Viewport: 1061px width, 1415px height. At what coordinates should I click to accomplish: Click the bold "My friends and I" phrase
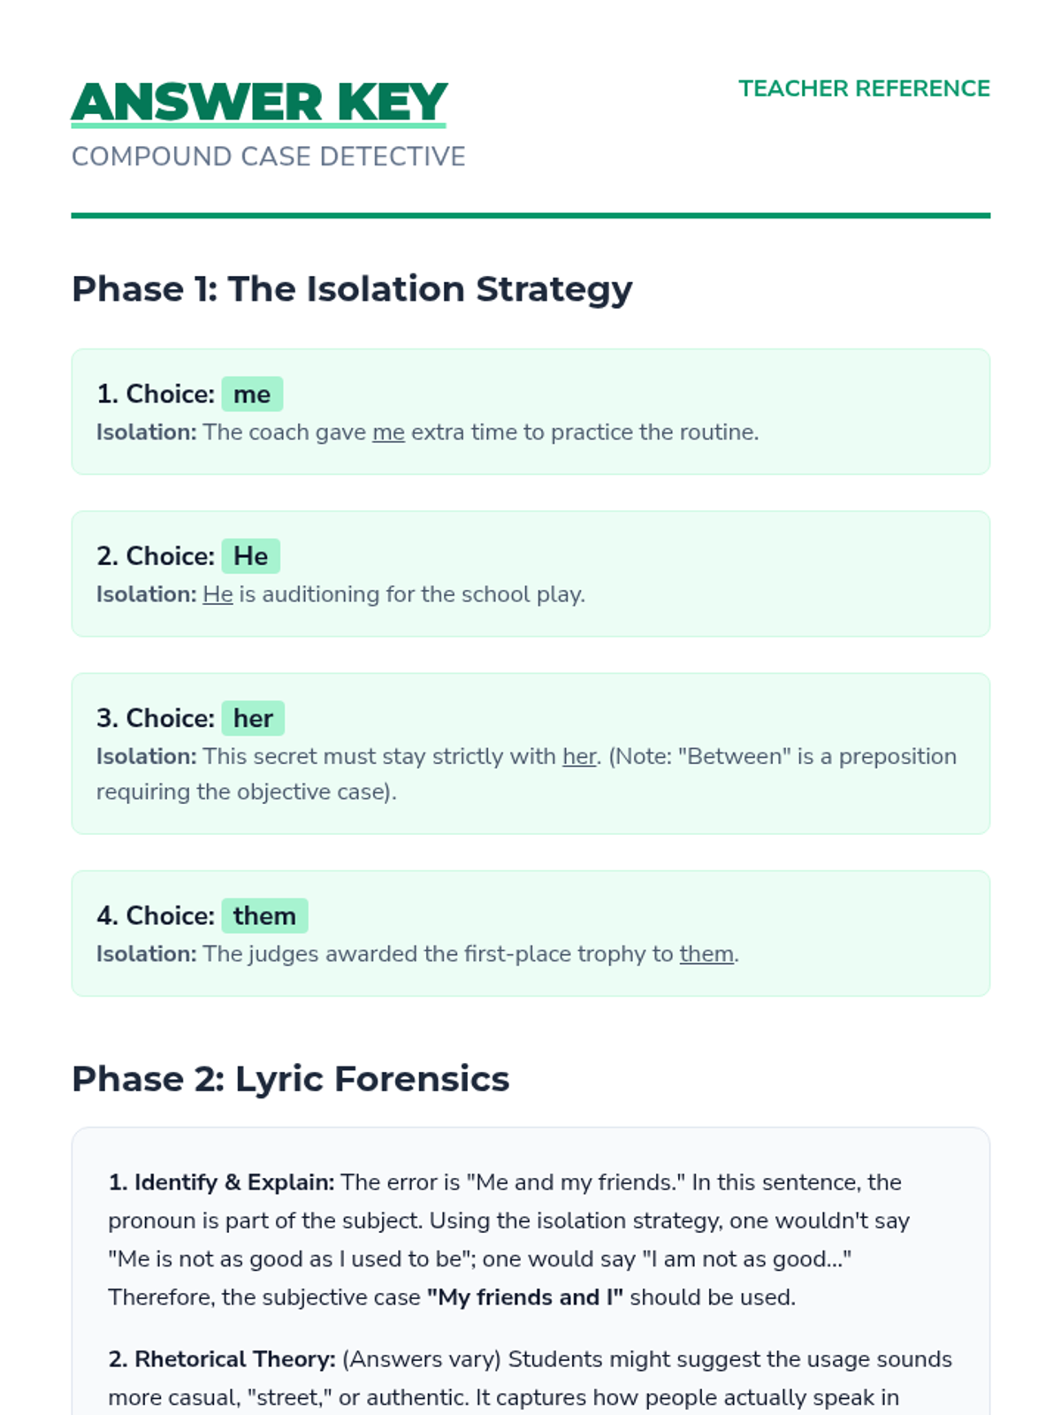point(524,1297)
